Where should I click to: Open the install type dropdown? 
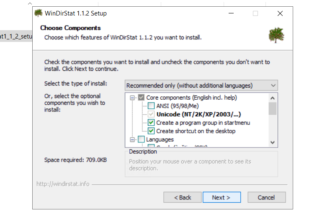click(201, 85)
